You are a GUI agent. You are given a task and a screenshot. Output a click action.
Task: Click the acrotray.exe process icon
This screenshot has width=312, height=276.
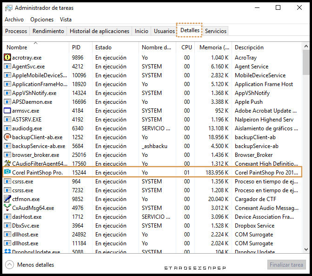point(7,57)
